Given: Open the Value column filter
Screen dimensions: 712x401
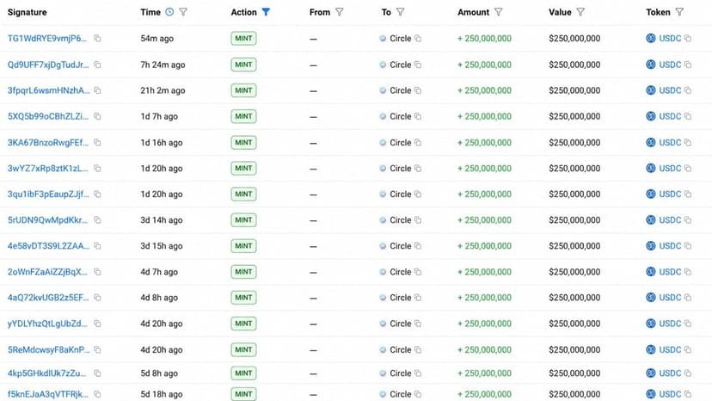Looking at the screenshot, I should tap(580, 12).
